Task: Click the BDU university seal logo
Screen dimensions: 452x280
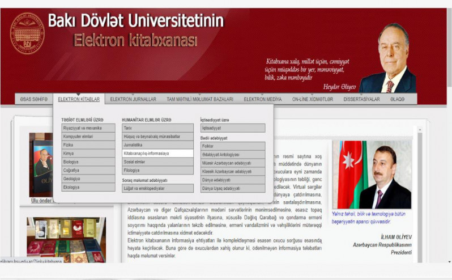Action: pyautogui.click(x=27, y=33)
